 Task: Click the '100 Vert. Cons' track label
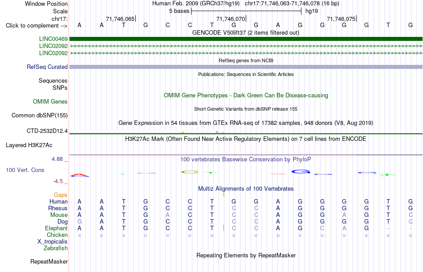[x=25, y=170]
